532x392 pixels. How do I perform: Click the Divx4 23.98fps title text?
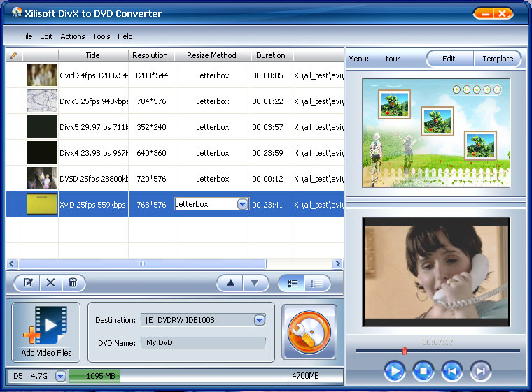[x=94, y=153]
